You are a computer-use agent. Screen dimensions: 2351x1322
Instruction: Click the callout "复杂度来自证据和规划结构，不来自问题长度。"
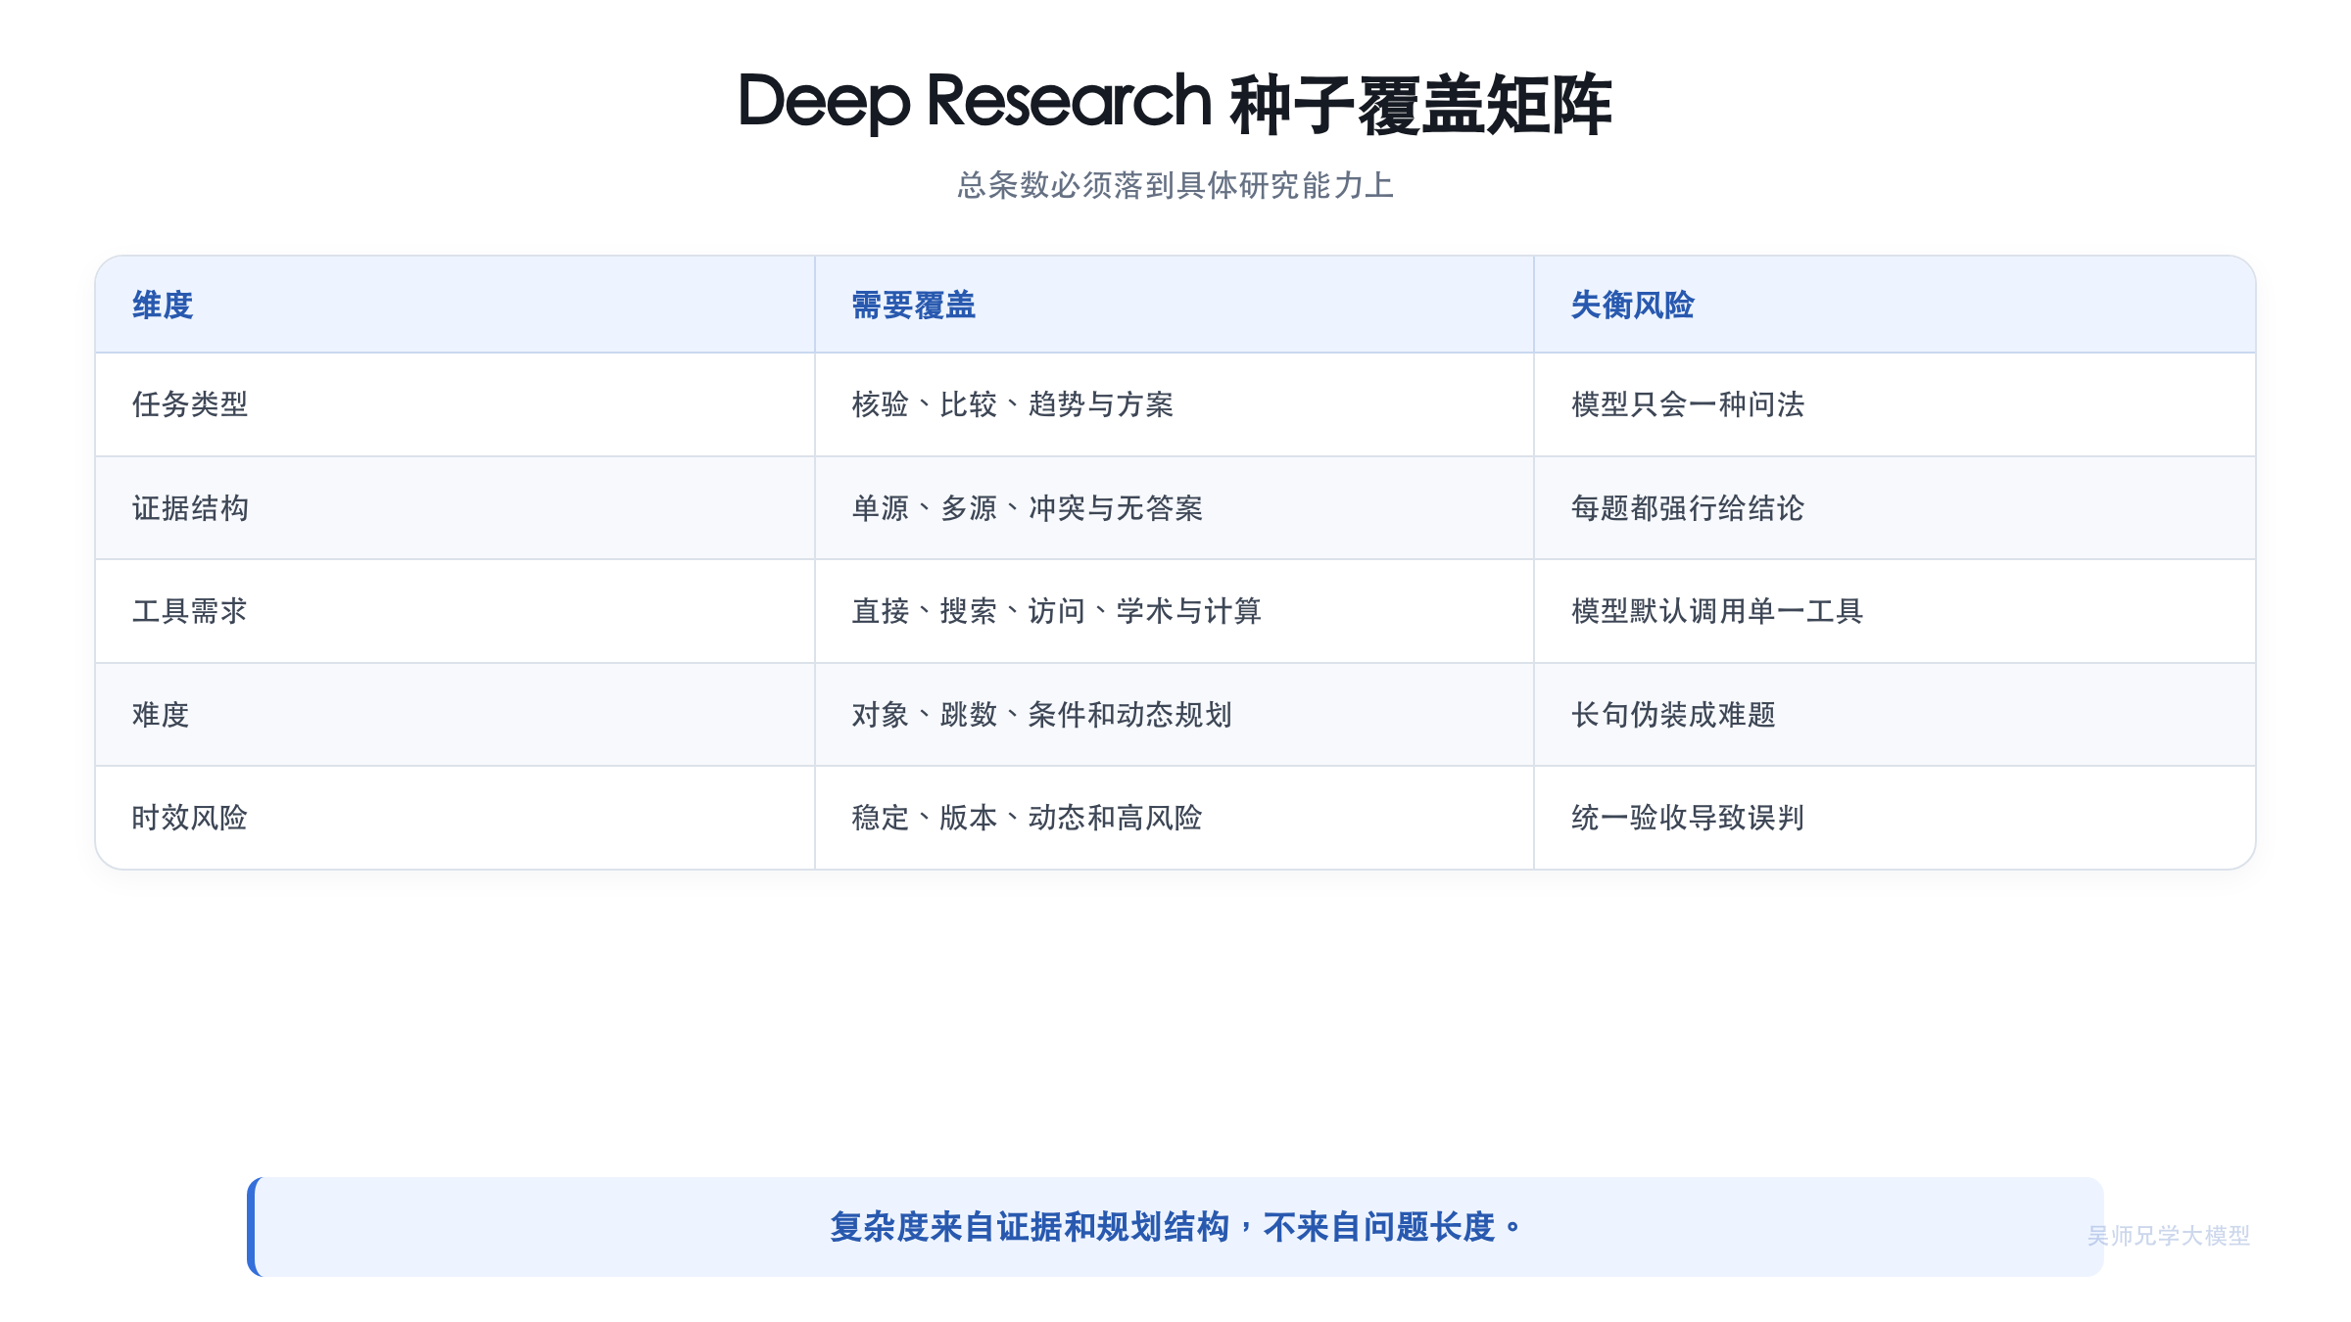tap(1175, 1226)
